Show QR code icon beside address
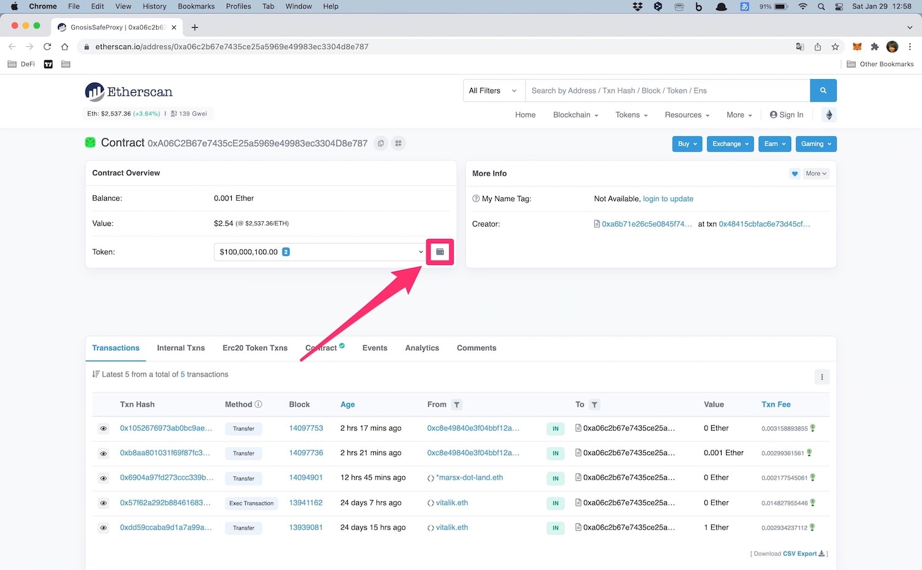This screenshot has height=570, width=922. click(x=398, y=143)
